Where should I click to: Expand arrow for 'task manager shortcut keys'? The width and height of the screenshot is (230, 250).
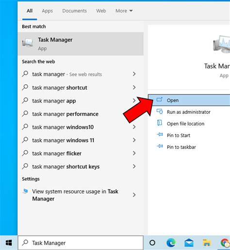coord(134,166)
